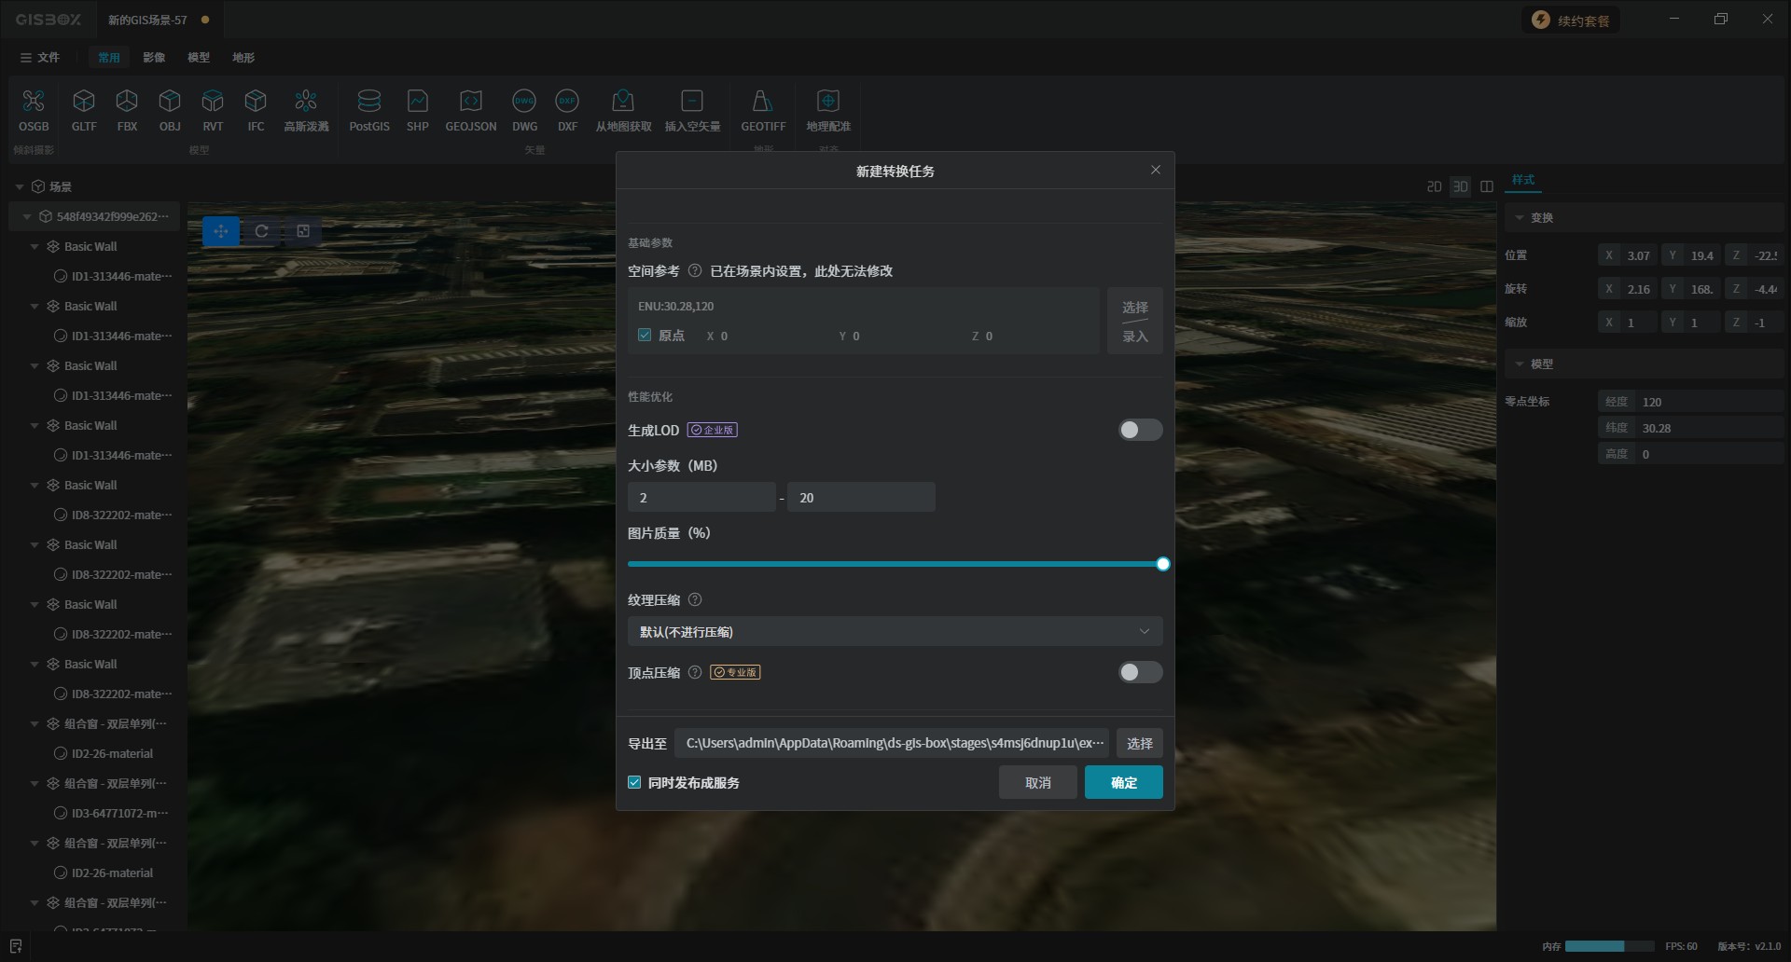Choose the GEOJSON import icon
The width and height of the screenshot is (1791, 962).
coord(470,110)
